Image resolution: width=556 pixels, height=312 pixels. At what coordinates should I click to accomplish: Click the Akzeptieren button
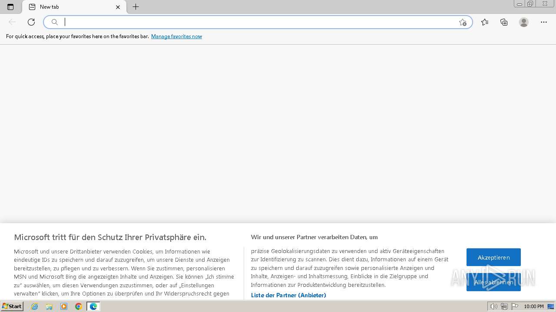click(x=493, y=257)
